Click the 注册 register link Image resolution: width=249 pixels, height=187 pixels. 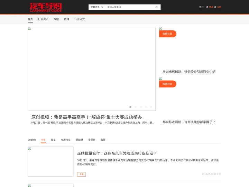tap(219, 7)
